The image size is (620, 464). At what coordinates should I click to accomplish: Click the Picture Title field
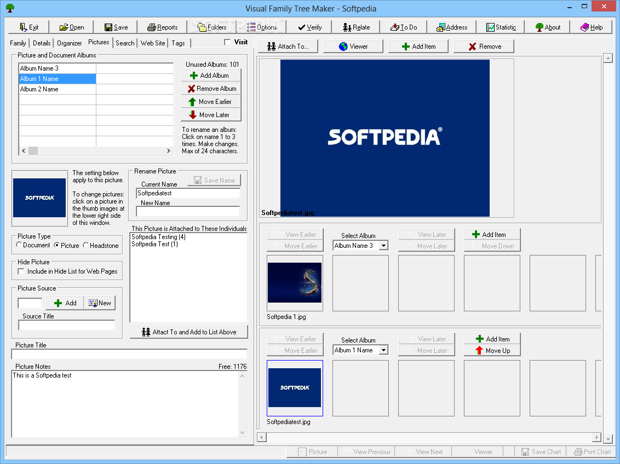point(129,354)
